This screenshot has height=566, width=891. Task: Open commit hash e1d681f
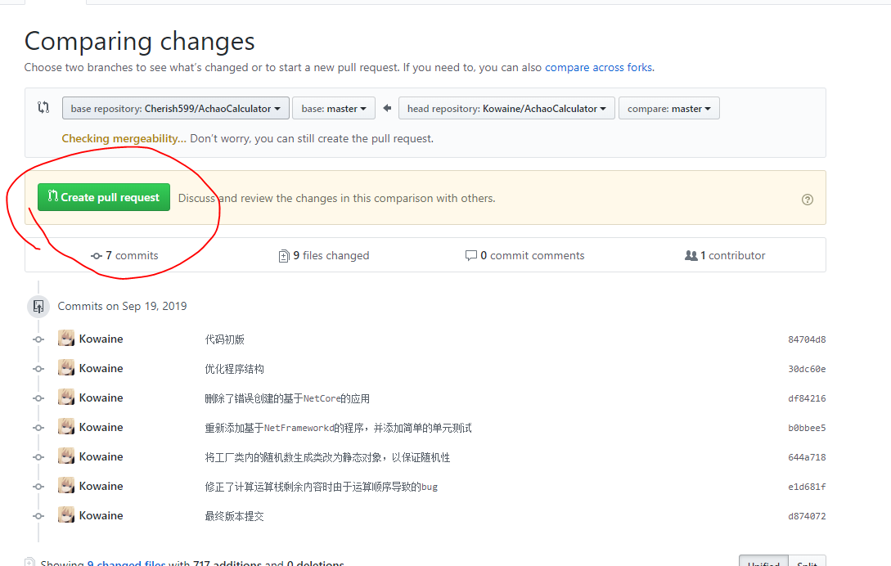coord(807,487)
